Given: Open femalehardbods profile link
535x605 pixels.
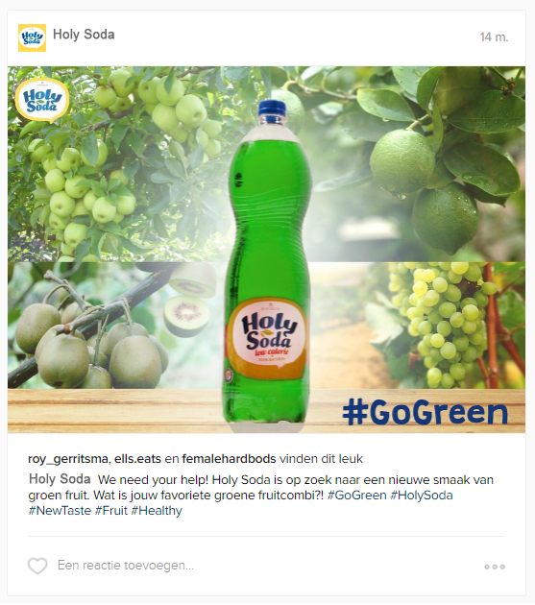Looking at the screenshot, I should pos(229,459).
